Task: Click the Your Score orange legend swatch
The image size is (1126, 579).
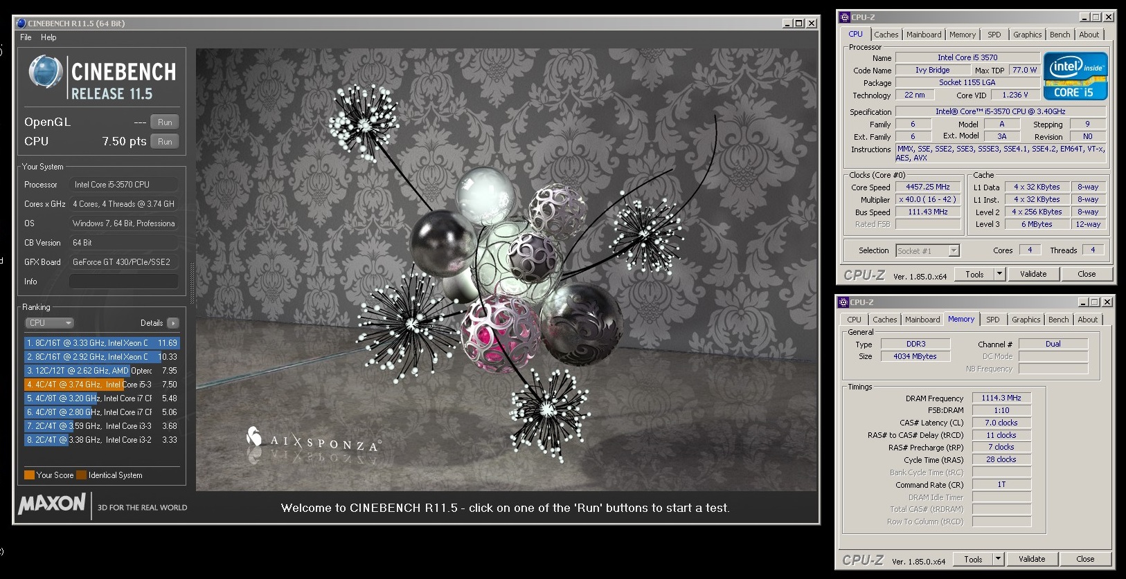Action: coord(29,475)
